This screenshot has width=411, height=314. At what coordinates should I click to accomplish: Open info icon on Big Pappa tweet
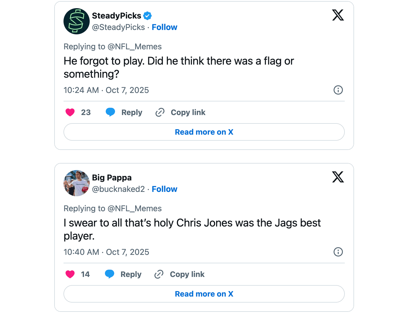pyautogui.click(x=338, y=252)
